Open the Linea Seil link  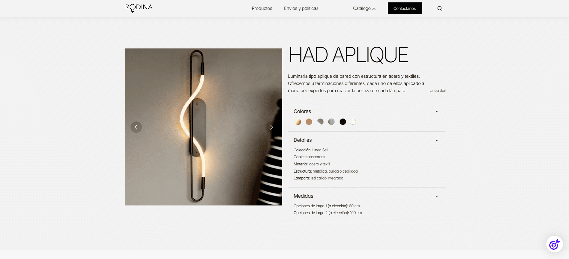click(437, 91)
